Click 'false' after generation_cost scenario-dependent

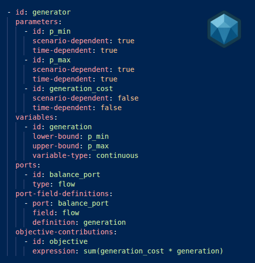(128, 98)
